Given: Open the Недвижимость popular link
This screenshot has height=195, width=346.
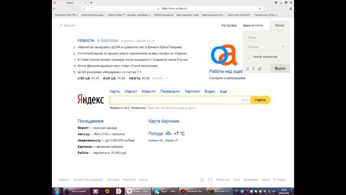Looking at the screenshot, I should pyautogui.click(x=89, y=140).
